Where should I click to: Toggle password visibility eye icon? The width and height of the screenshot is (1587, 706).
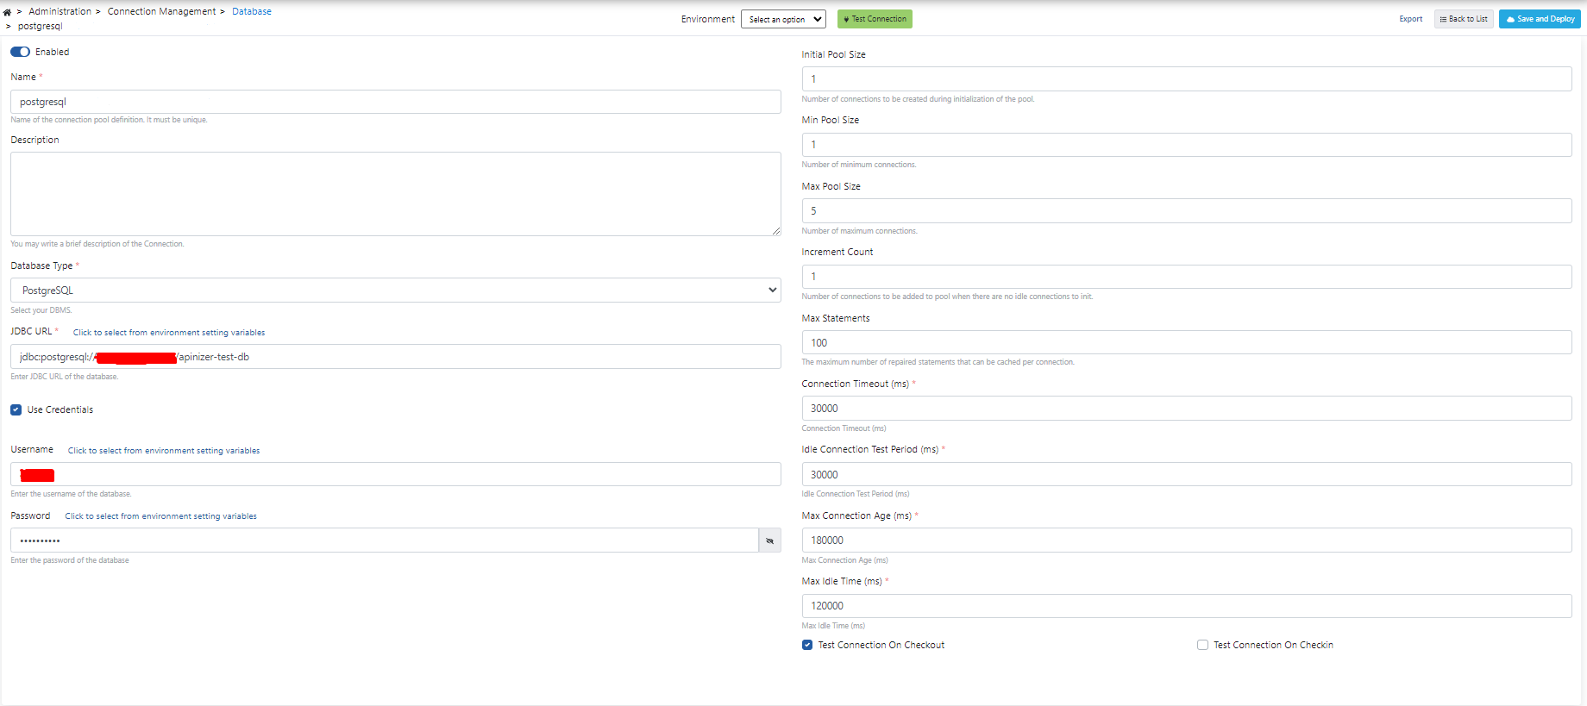tap(769, 540)
